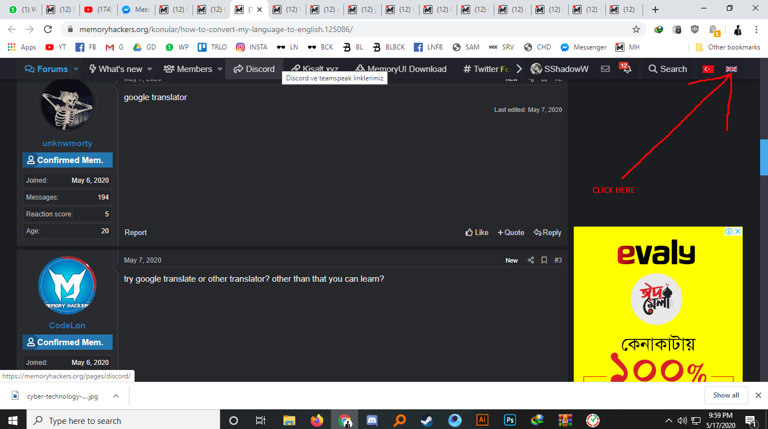
Task: Open the unknwmorty username profile link
Action: tap(67, 143)
